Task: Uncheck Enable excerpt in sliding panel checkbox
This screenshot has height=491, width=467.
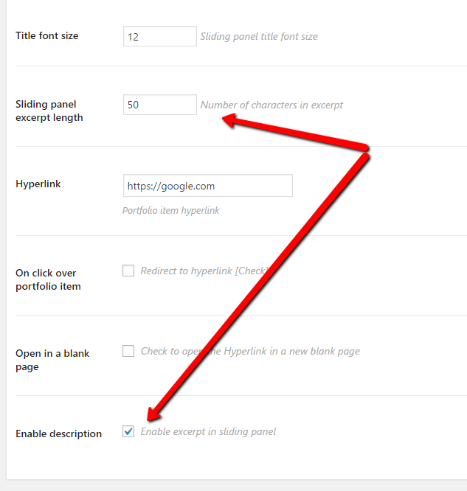Action: [x=128, y=431]
